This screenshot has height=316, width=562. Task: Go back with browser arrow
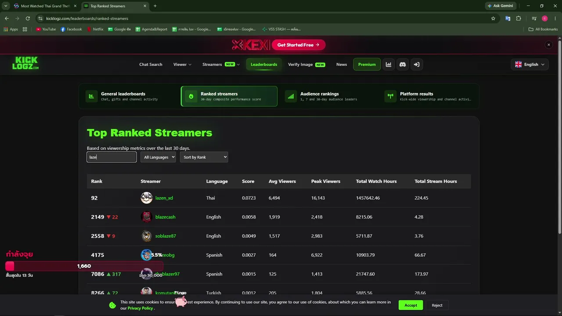pyautogui.click(x=7, y=18)
